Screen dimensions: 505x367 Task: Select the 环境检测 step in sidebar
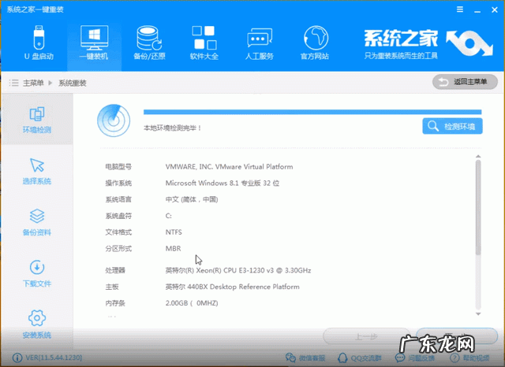point(37,120)
